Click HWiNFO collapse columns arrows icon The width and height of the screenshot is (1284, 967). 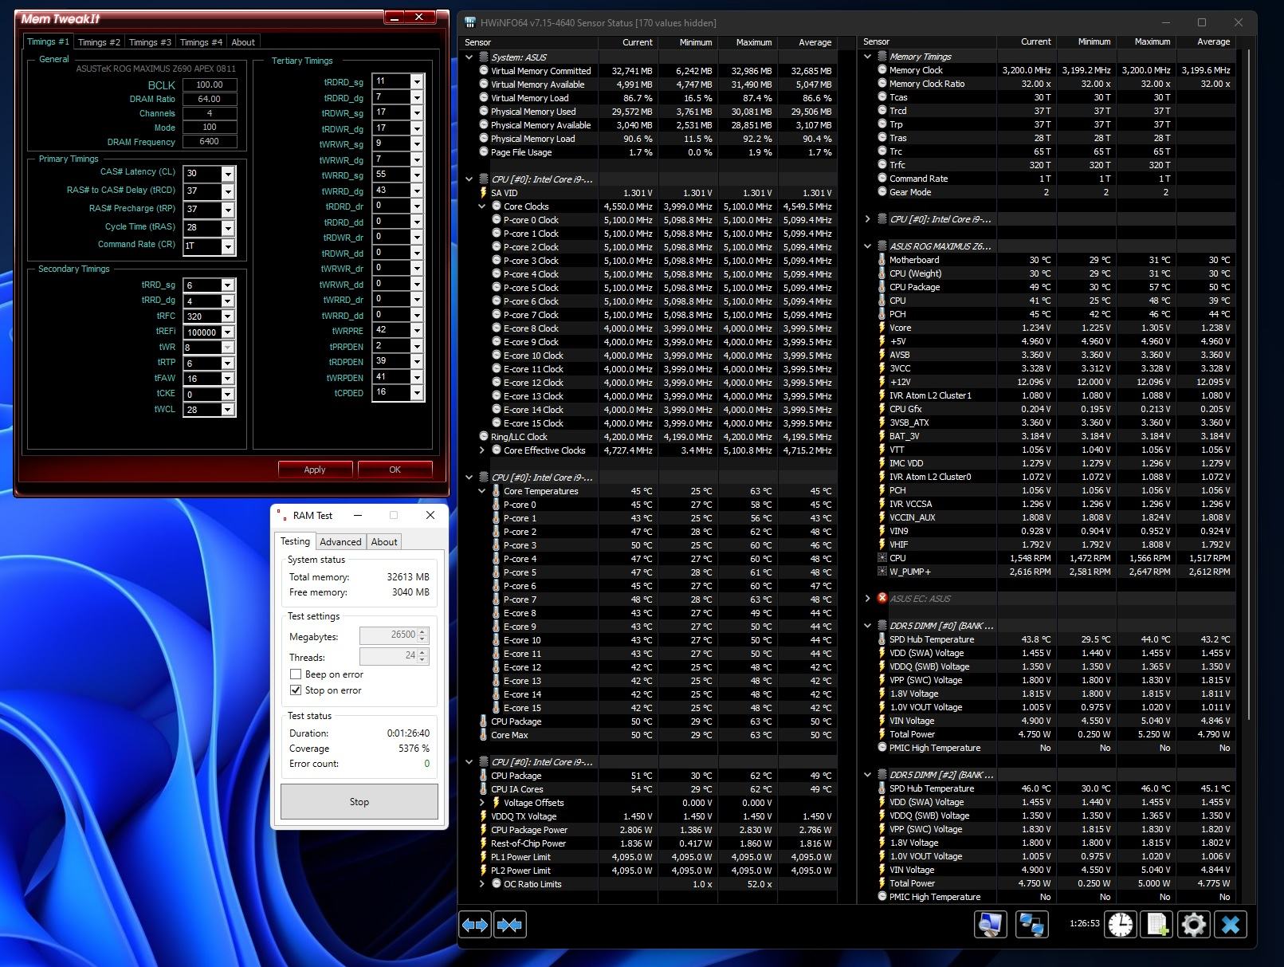click(x=509, y=925)
